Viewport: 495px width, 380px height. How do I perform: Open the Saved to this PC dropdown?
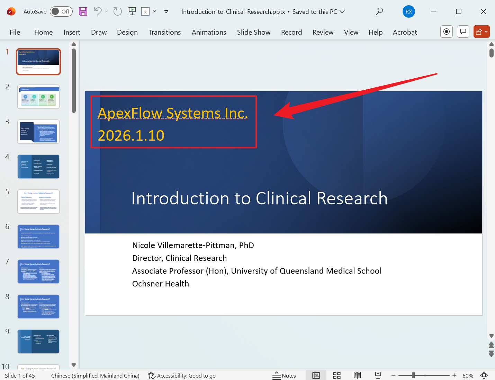342,11
